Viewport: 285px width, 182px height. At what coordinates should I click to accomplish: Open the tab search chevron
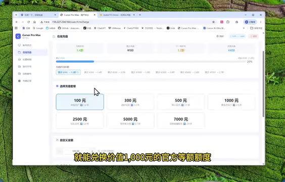(x=16, y=15)
